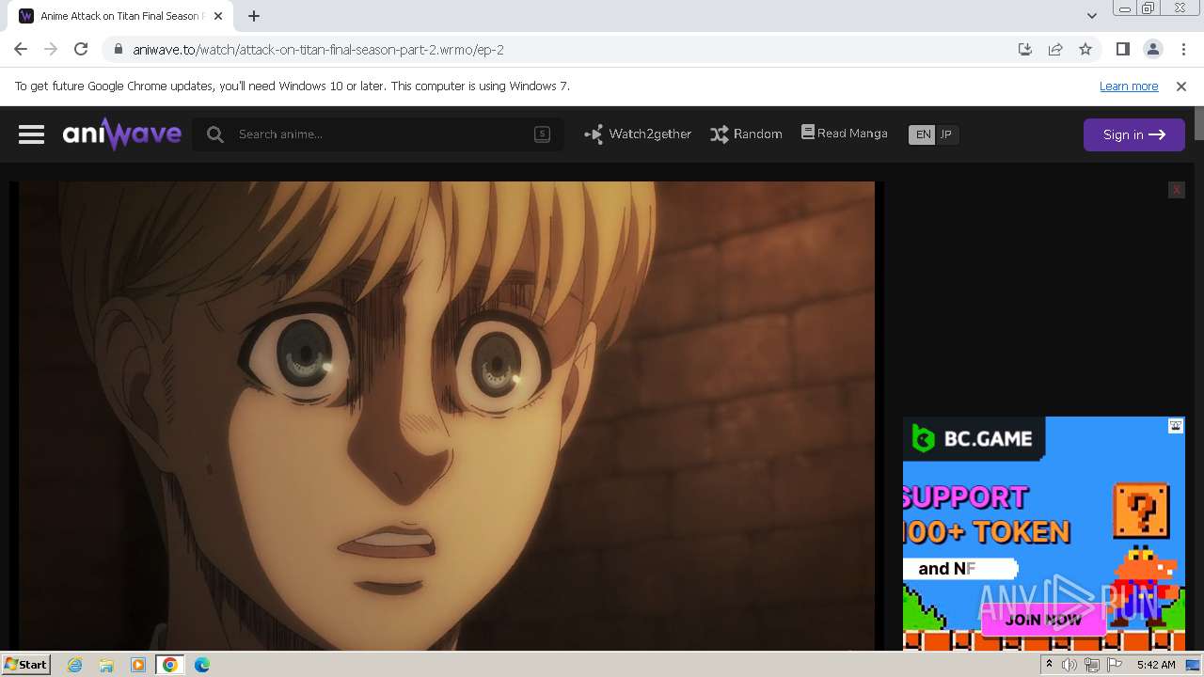This screenshot has height=677, width=1204.
Task: View site information lock icon
Action: pos(118,50)
